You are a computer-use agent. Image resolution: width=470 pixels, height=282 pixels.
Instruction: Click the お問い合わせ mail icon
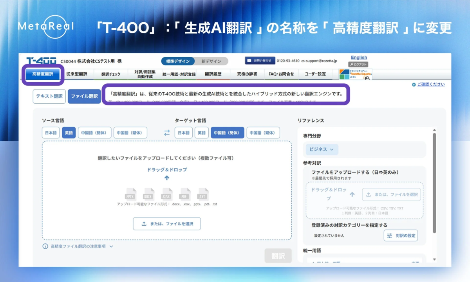(249, 60)
